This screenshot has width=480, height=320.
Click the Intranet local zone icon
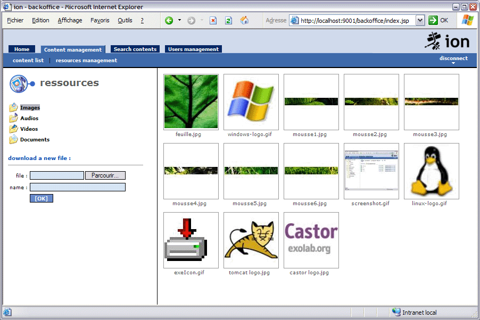coord(396,312)
